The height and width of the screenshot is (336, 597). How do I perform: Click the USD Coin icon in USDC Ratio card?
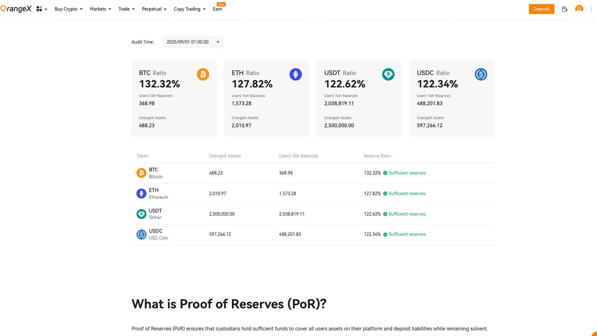481,74
